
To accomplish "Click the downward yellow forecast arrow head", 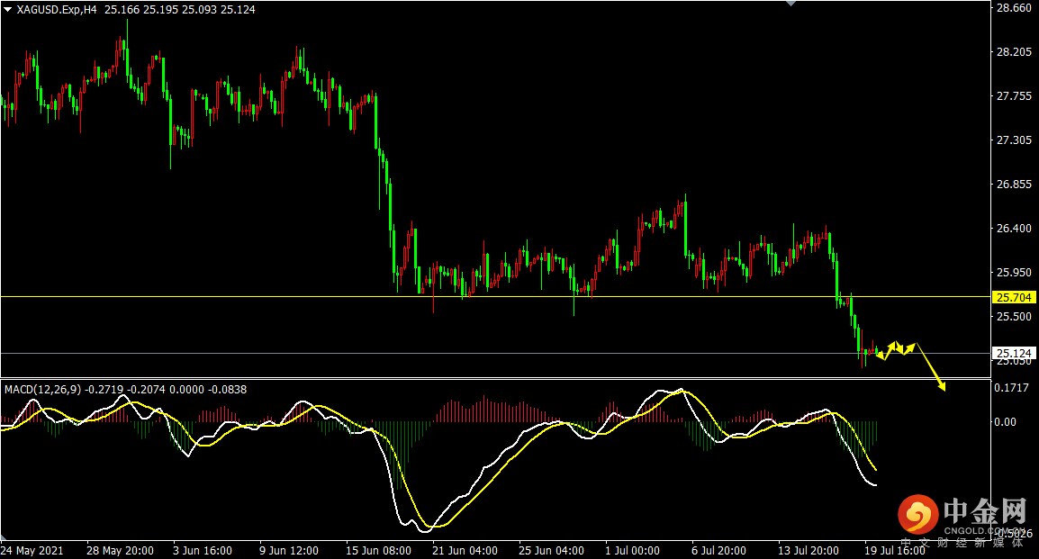I will [942, 386].
